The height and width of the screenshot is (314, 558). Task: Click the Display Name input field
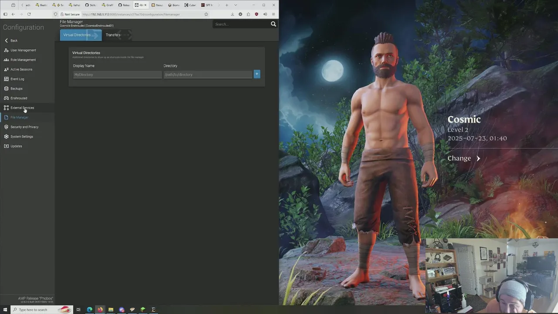click(x=117, y=75)
